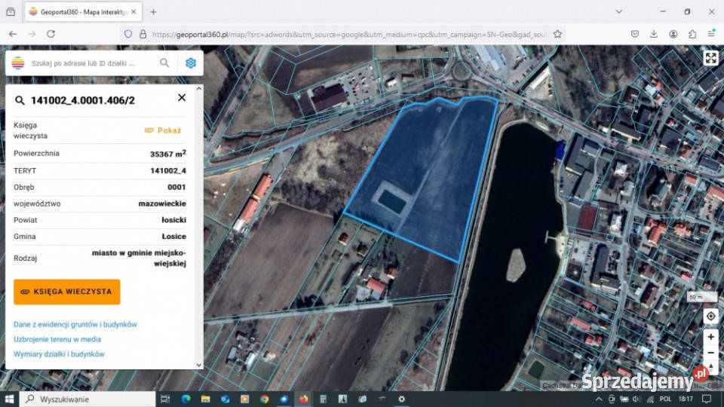Select Powiat value łosicki
Screen dimensions: 724x407
tap(173, 220)
